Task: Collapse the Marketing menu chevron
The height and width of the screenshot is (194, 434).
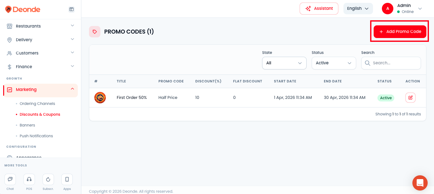Action: point(72,89)
